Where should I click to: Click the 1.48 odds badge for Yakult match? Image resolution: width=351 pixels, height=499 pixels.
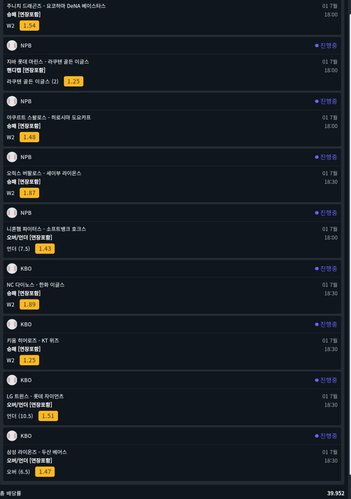29,137
